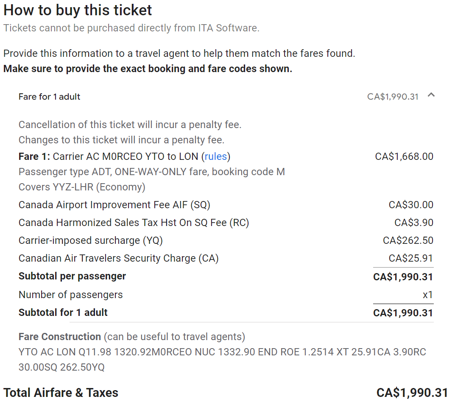452x402 pixels.
Task: Select the "Subtotal for 1 adult" label
Action: point(63,313)
